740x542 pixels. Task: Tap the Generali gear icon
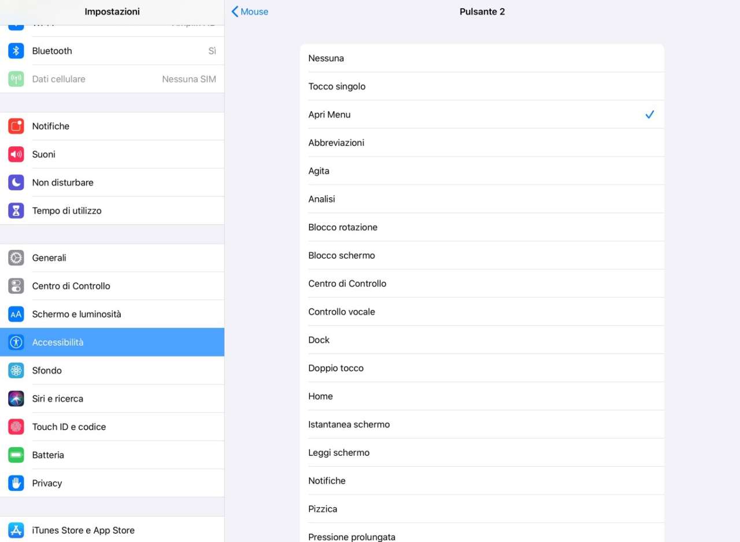pyautogui.click(x=16, y=258)
